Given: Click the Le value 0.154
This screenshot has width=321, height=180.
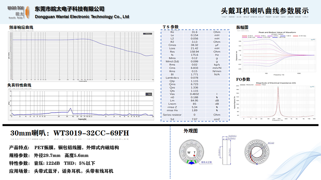Looking at the screenshot, I should coord(195,35).
